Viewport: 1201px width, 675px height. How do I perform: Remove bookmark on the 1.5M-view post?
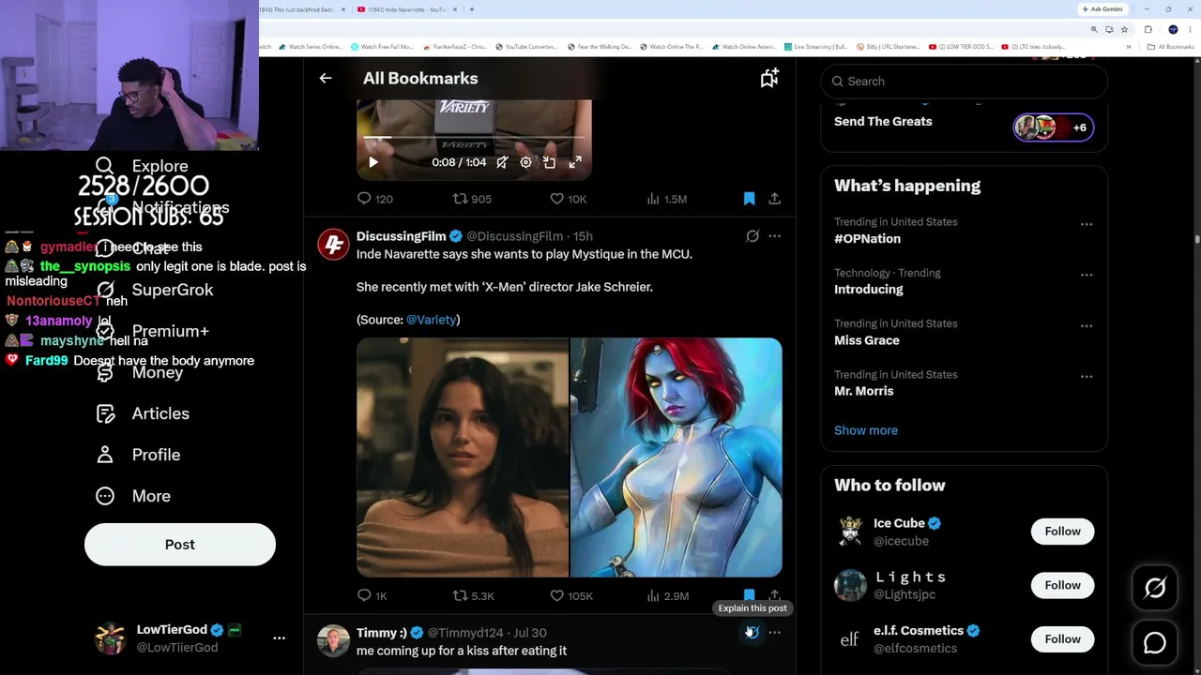[749, 199]
